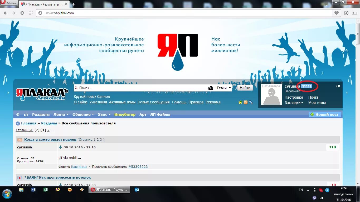Click the ЯПлакалъ yaplakal.com logo

pyautogui.click(x=42, y=94)
